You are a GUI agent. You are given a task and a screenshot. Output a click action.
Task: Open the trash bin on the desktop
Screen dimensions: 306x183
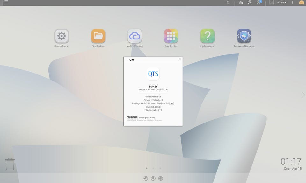pos(10,164)
